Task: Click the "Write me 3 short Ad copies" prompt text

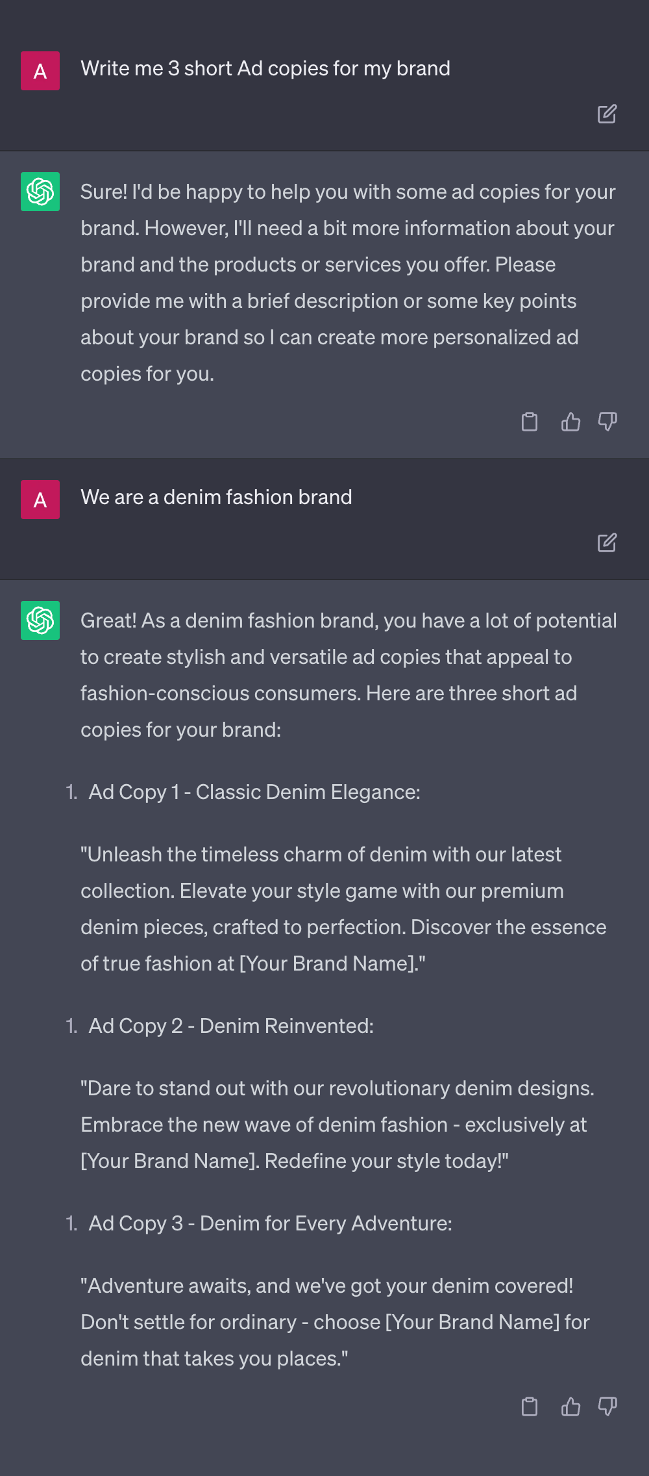Action: (x=265, y=69)
